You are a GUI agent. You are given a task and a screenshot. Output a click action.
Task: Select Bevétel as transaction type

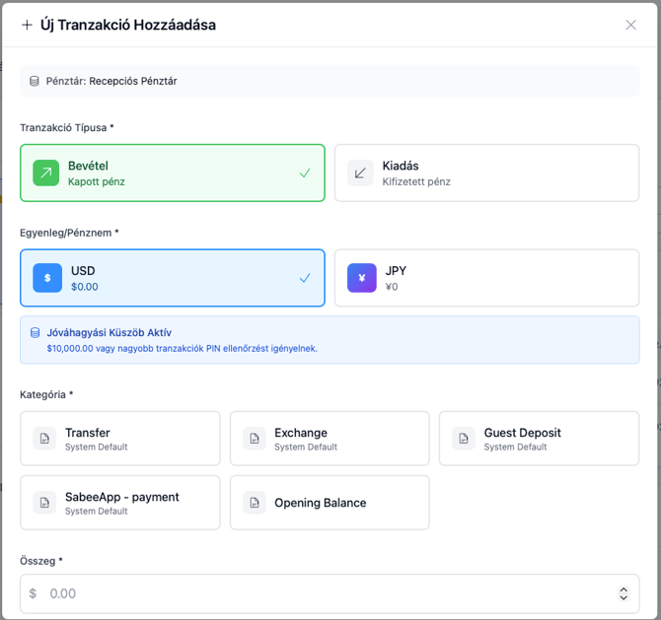pos(173,172)
